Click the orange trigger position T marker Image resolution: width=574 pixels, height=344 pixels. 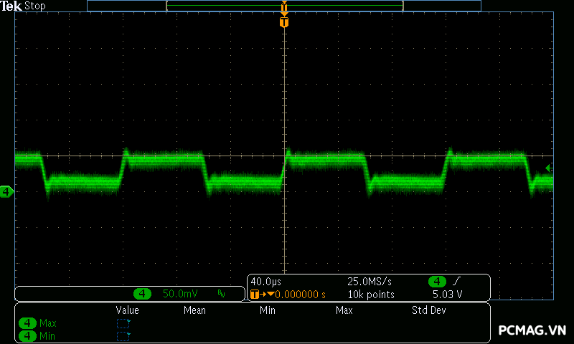pyautogui.click(x=284, y=23)
